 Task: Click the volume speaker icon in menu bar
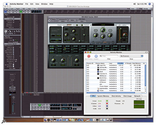pyautogui.click(x=135, y=4)
